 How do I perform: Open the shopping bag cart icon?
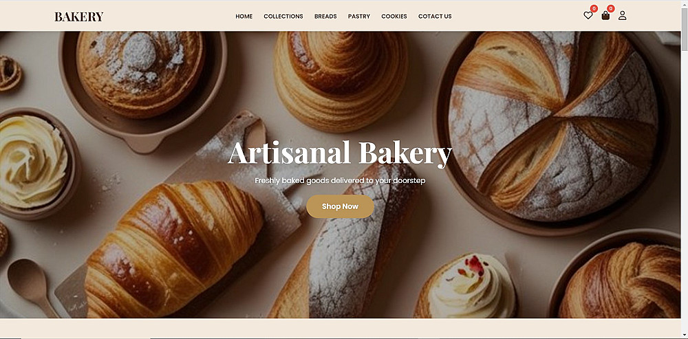coord(605,16)
